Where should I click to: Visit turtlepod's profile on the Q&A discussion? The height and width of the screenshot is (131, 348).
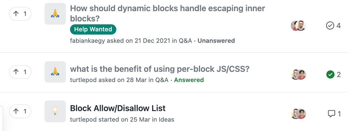[84, 80]
